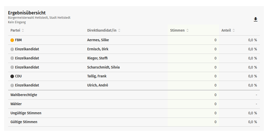Click the Partei column header
The height and width of the screenshot is (135, 274).
point(15,30)
